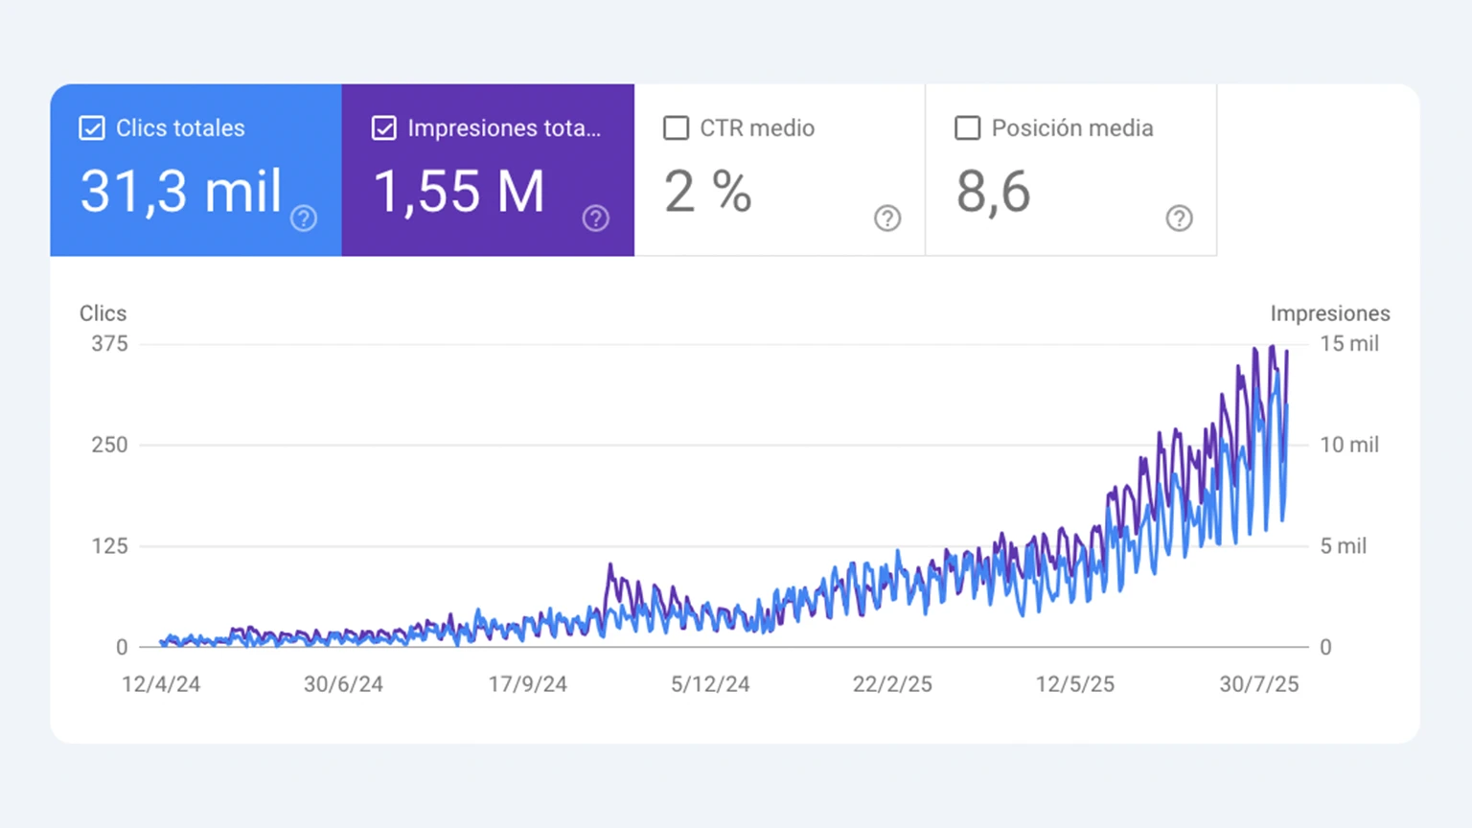Click the CTR medio help question mark
1472x828 pixels.
887,218
